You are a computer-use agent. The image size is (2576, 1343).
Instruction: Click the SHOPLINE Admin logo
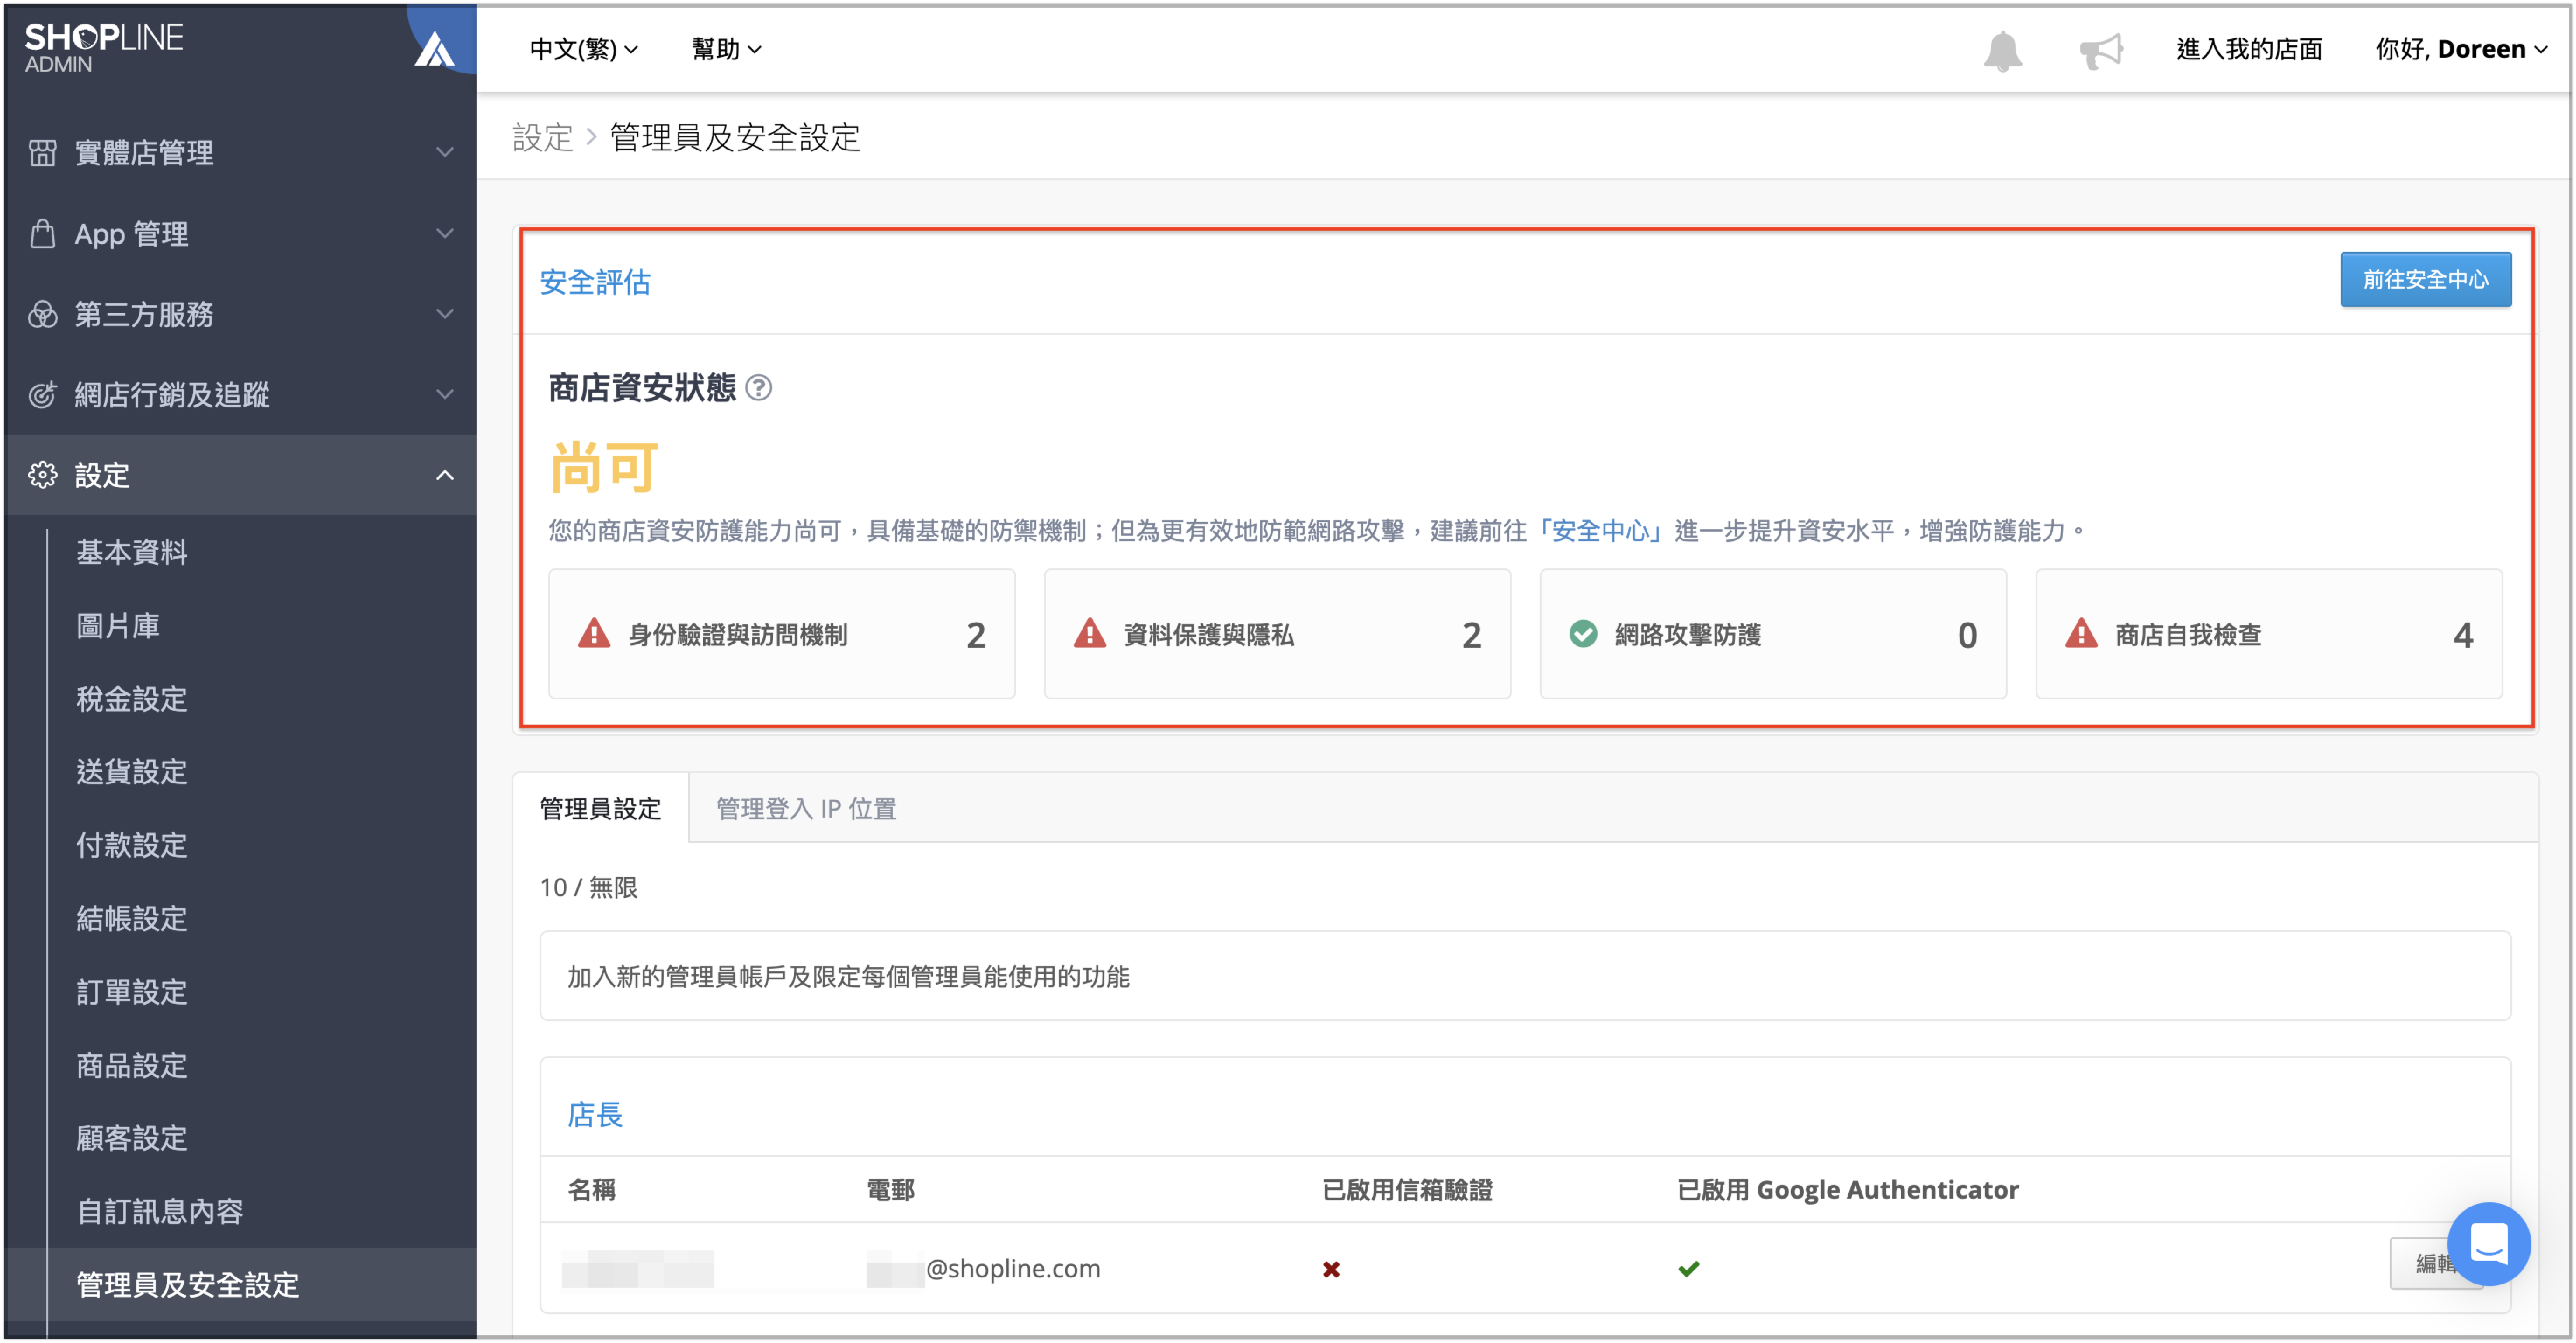tap(103, 47)
